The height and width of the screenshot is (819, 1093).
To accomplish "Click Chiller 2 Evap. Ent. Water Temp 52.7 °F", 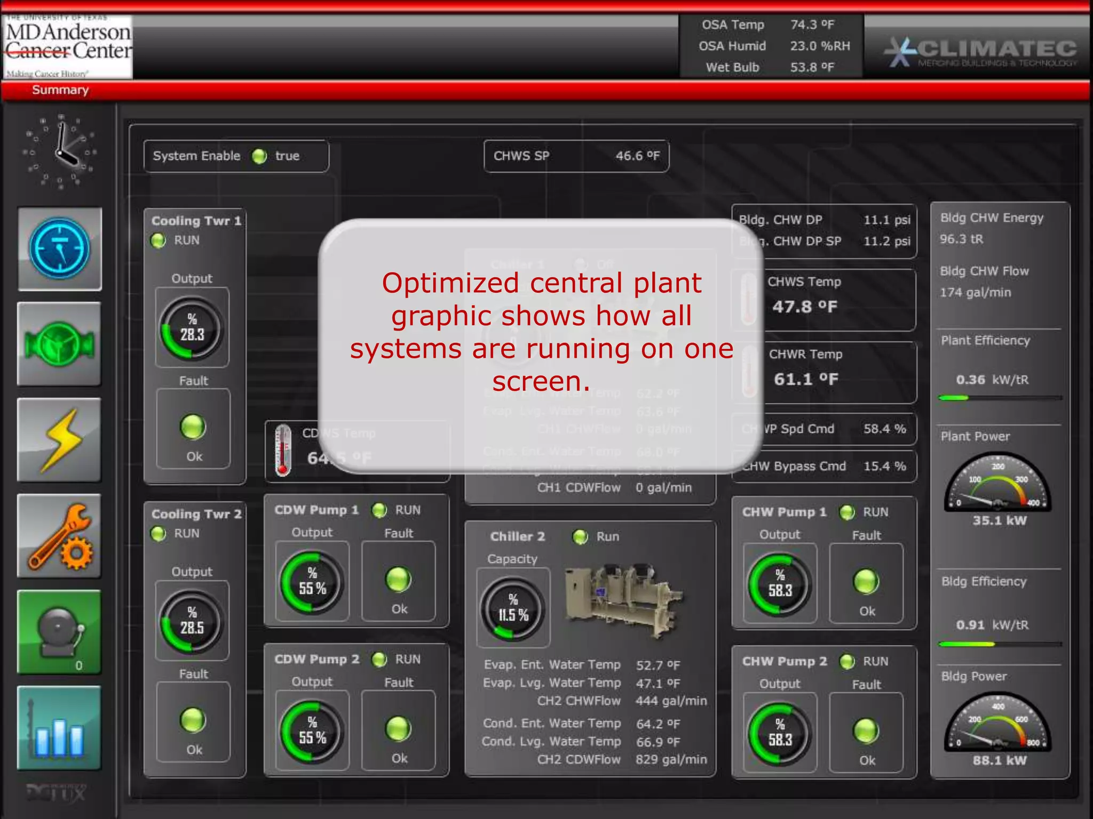I will pyautogui.click(x=658, y=665).
